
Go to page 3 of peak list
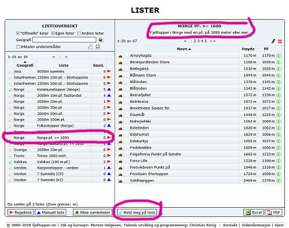pos(198,41)
